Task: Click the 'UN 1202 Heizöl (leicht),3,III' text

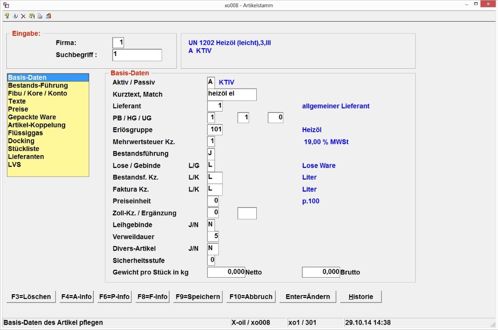Action: click(x=230, y=43)
